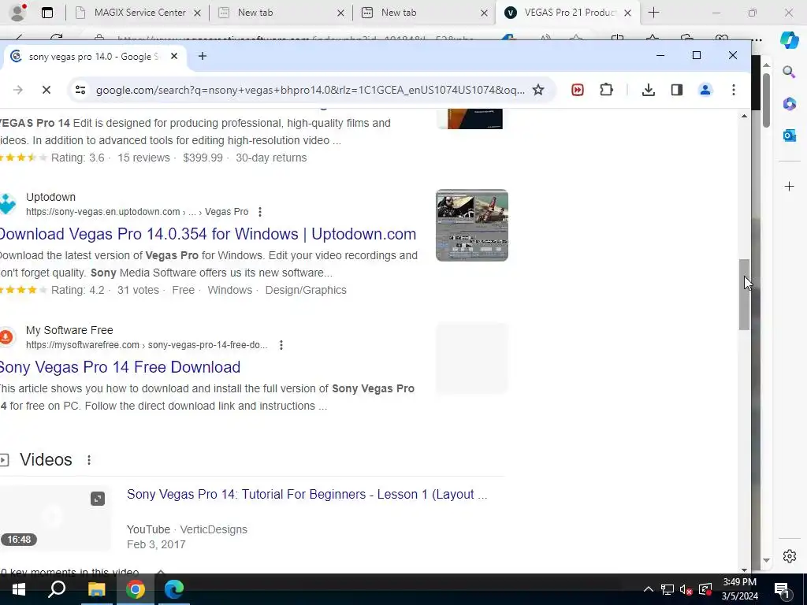
Task: Bookmark this page with the star icon
Action: (x=538, y=90)
